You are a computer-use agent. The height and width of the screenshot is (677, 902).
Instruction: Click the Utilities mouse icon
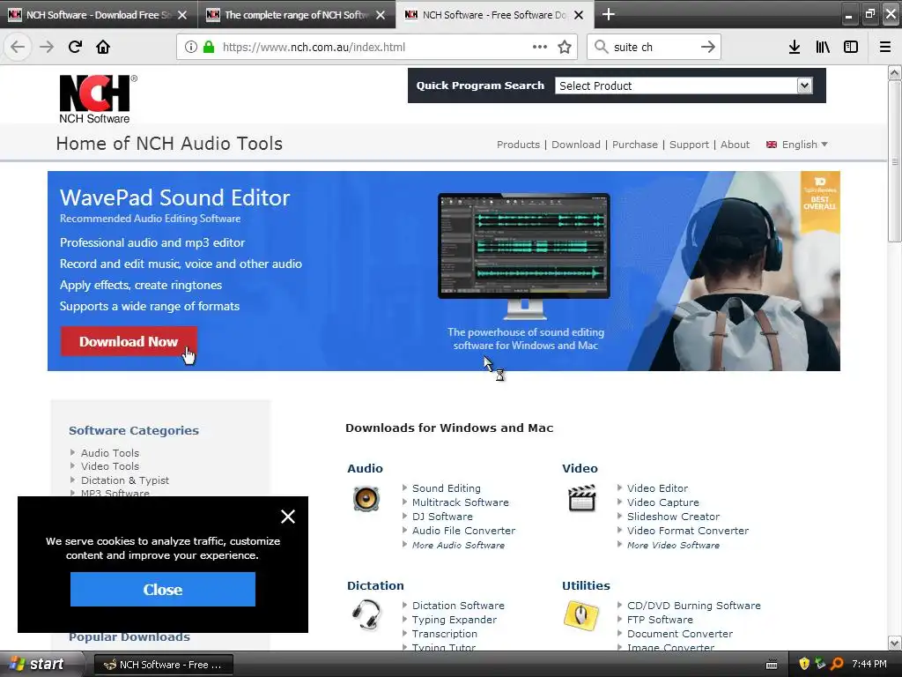(581, 615)
